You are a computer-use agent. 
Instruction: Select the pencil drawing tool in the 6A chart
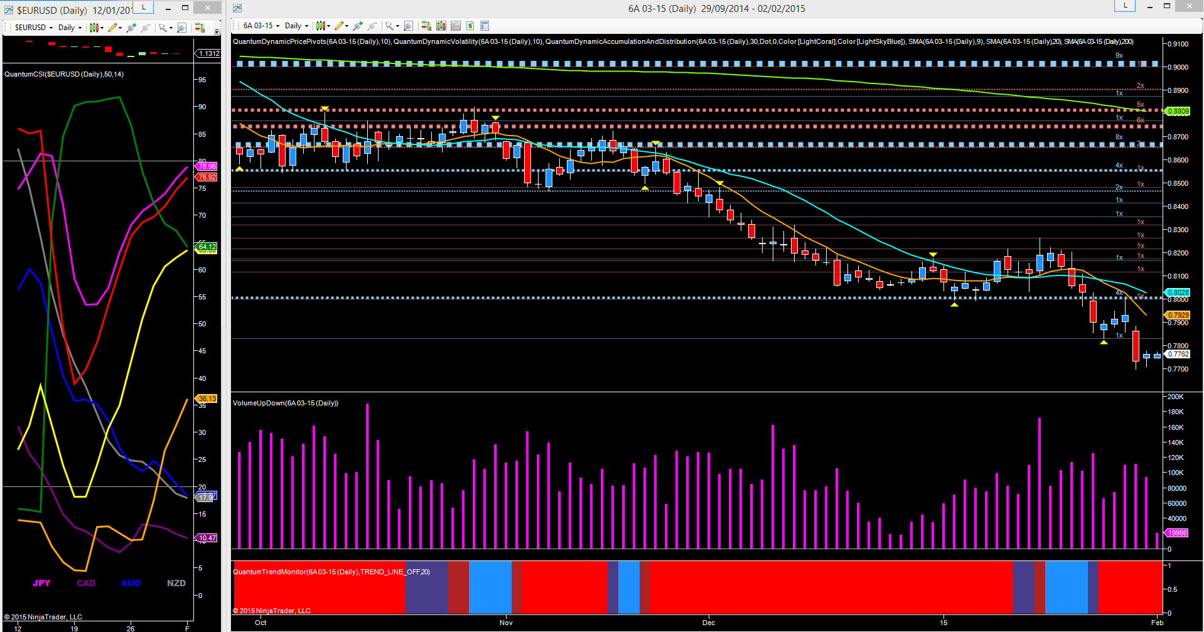(339, 26)
